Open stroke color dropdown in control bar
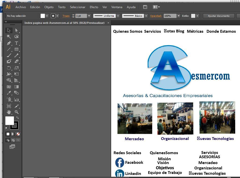240x178 pixels. (x=57, y=16)
